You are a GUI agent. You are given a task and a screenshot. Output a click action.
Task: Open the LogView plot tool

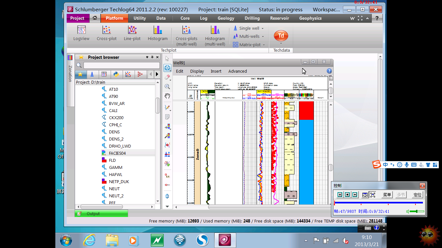coord(81,33)
